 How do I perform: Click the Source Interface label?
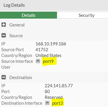click(x=17, y=61)
